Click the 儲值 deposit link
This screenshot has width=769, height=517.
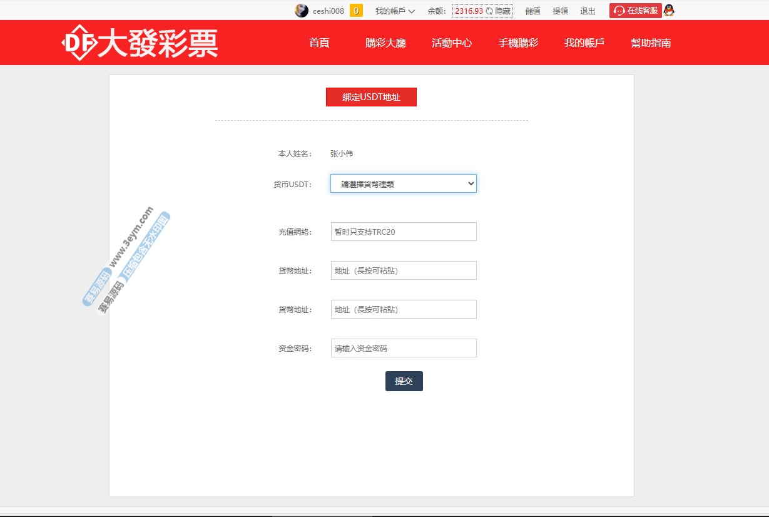pyautogui.click(x=532, y=11)
